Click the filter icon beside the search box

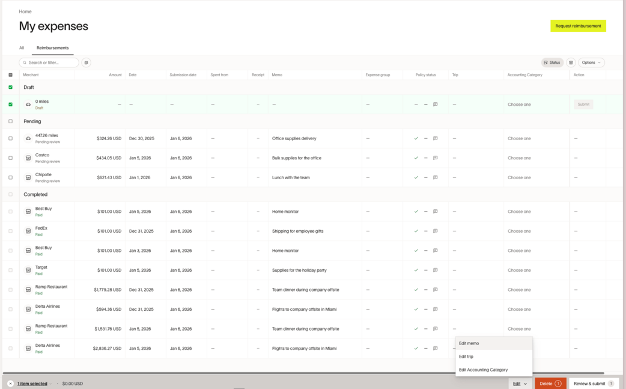(x=87, y=63)
